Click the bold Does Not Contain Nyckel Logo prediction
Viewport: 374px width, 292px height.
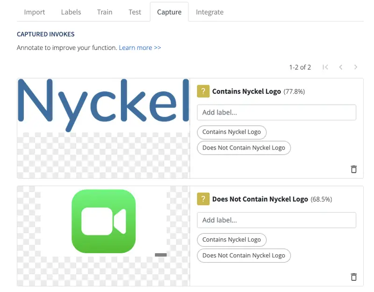click(x=260, y=199)
